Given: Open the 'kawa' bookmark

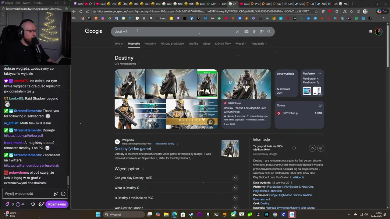Looking at the screenshot, I should pos(160,18).
